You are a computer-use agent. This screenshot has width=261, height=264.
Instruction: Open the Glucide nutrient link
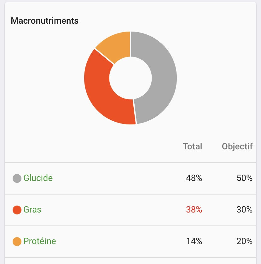click(38, 178)
